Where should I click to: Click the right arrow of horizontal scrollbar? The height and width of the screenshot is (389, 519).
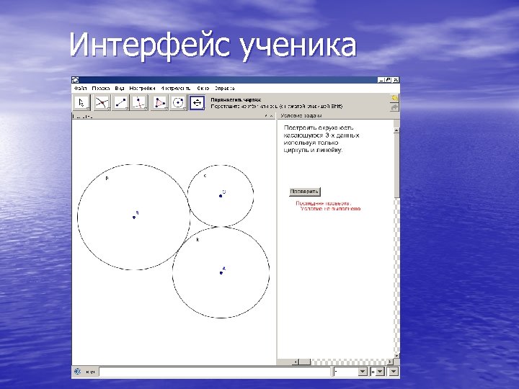pyautogui.click(x=390, y=362)
